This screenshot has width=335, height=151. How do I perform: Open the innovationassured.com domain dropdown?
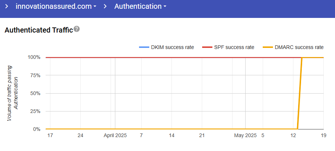click(x=56, y=7)
